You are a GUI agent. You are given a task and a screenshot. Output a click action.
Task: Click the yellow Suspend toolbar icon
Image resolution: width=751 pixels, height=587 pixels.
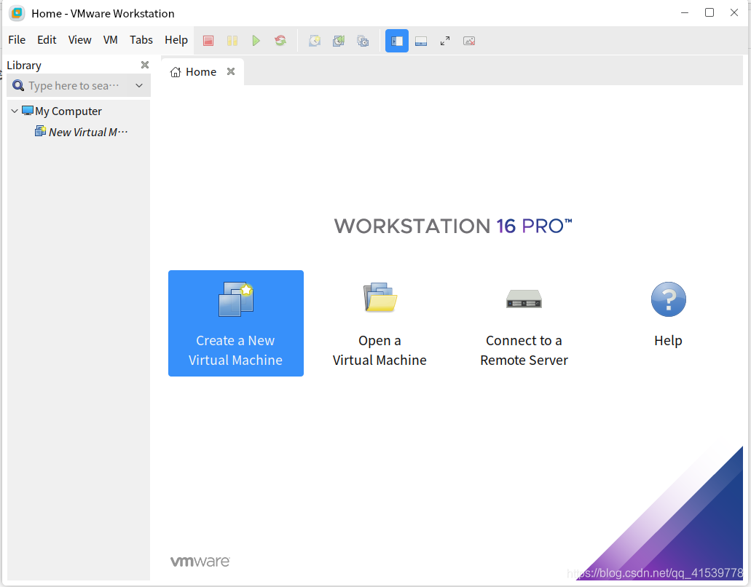(232, 41)
